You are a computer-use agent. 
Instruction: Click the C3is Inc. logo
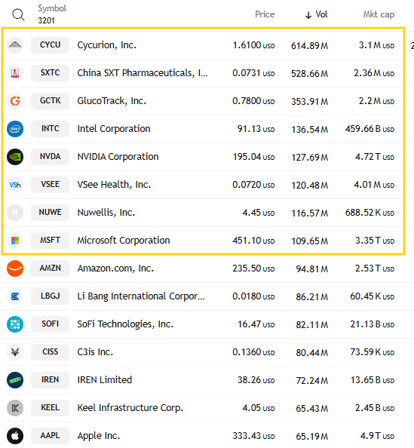pos(15,352)
